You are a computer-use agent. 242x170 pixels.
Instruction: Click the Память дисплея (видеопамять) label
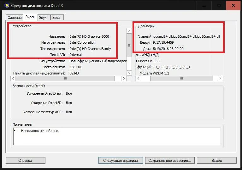point(39,73)
